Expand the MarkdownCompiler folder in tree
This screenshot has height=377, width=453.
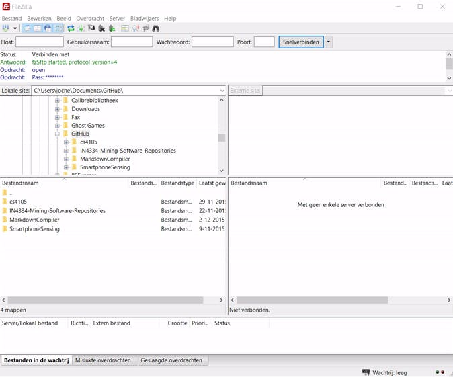(66, 159)
